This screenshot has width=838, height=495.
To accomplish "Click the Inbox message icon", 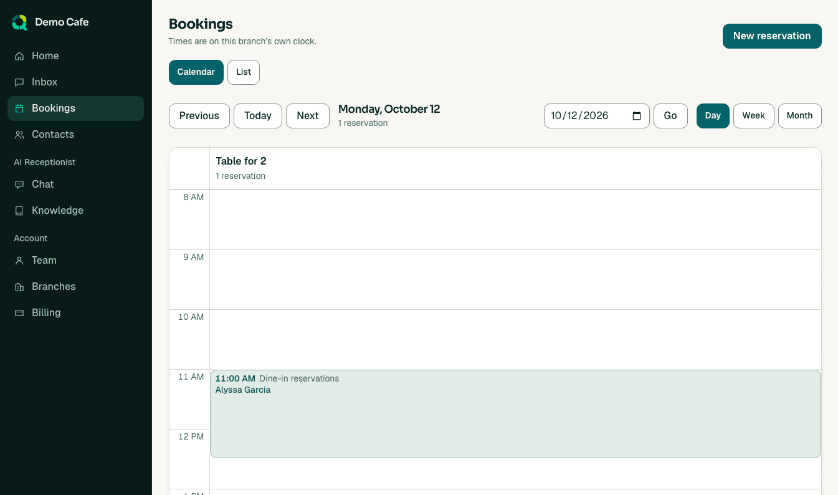I will (x=19, y=82).
